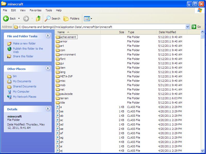
Task: Click the green Go button
Action: [196, 27]
